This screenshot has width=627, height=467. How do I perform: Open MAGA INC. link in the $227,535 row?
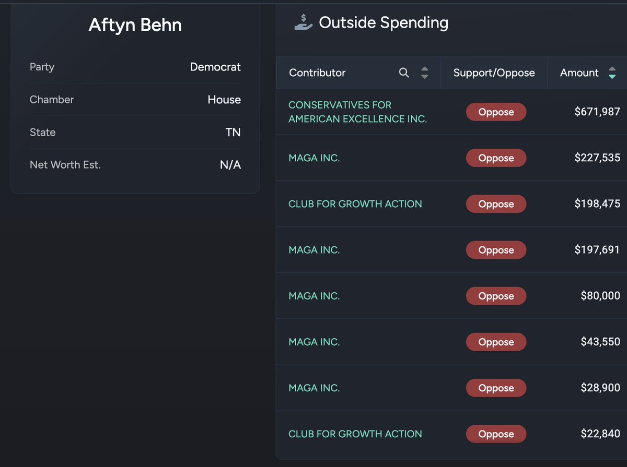pos(314,158)
